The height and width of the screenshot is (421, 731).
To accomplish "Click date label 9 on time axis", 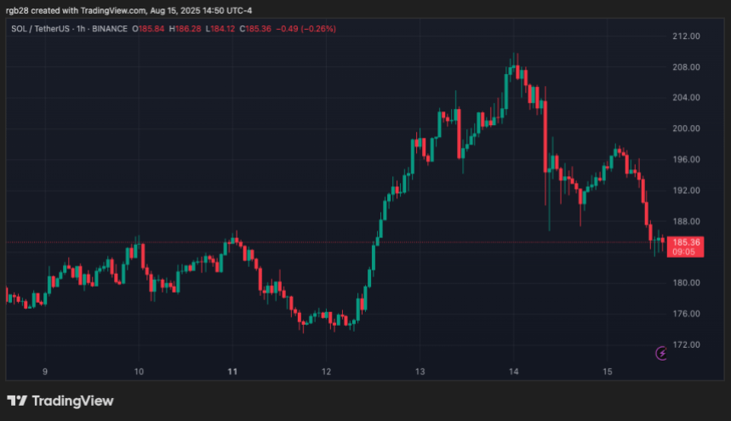I will (45, 371).
